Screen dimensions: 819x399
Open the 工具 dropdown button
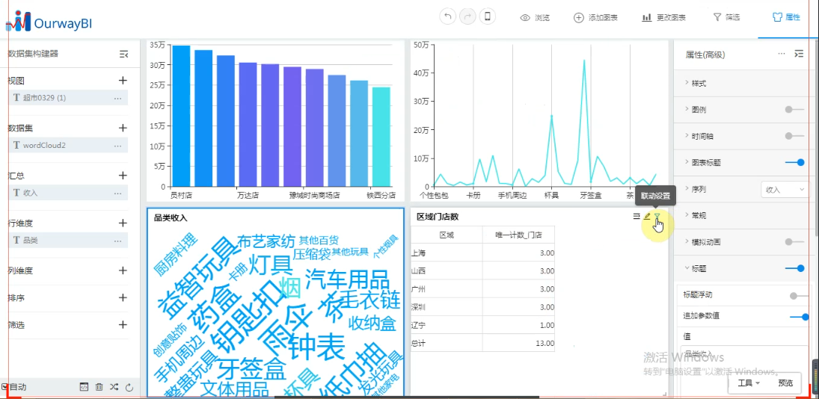[x=749, y=383]
